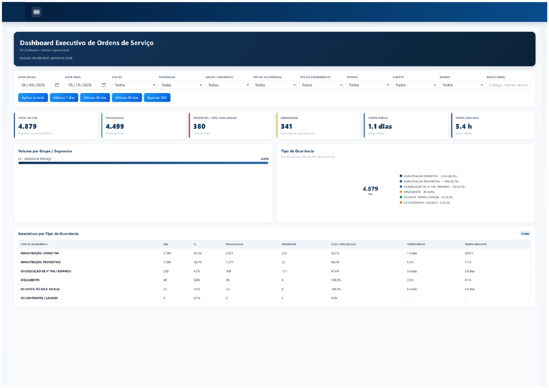This screenshot has width=549, height=388.
Task: Click the 01 - Ordem de Serviço volume bar
Action: point(143,163)
